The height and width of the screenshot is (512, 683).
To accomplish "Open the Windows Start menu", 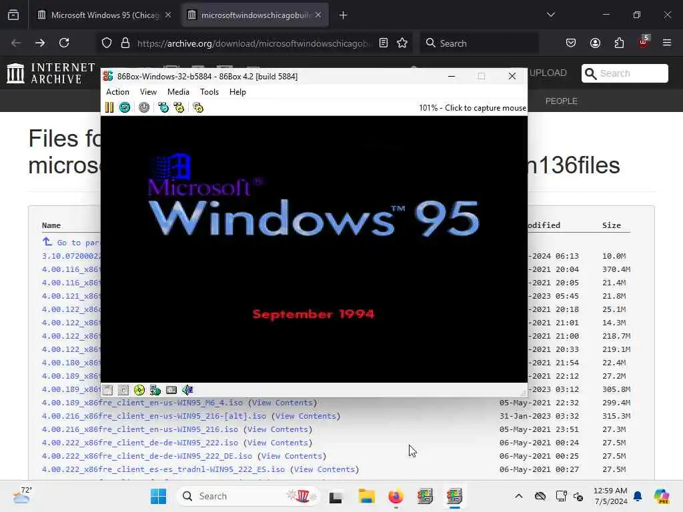I will coord(158,496).
